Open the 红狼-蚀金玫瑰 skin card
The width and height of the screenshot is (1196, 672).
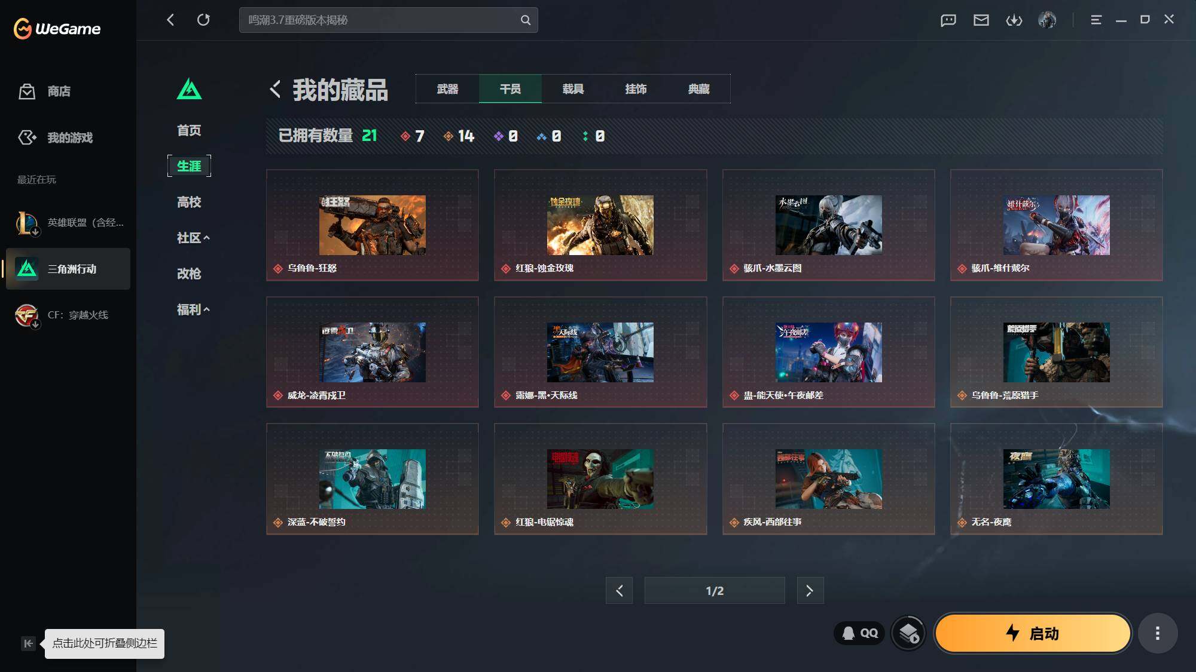600,225
